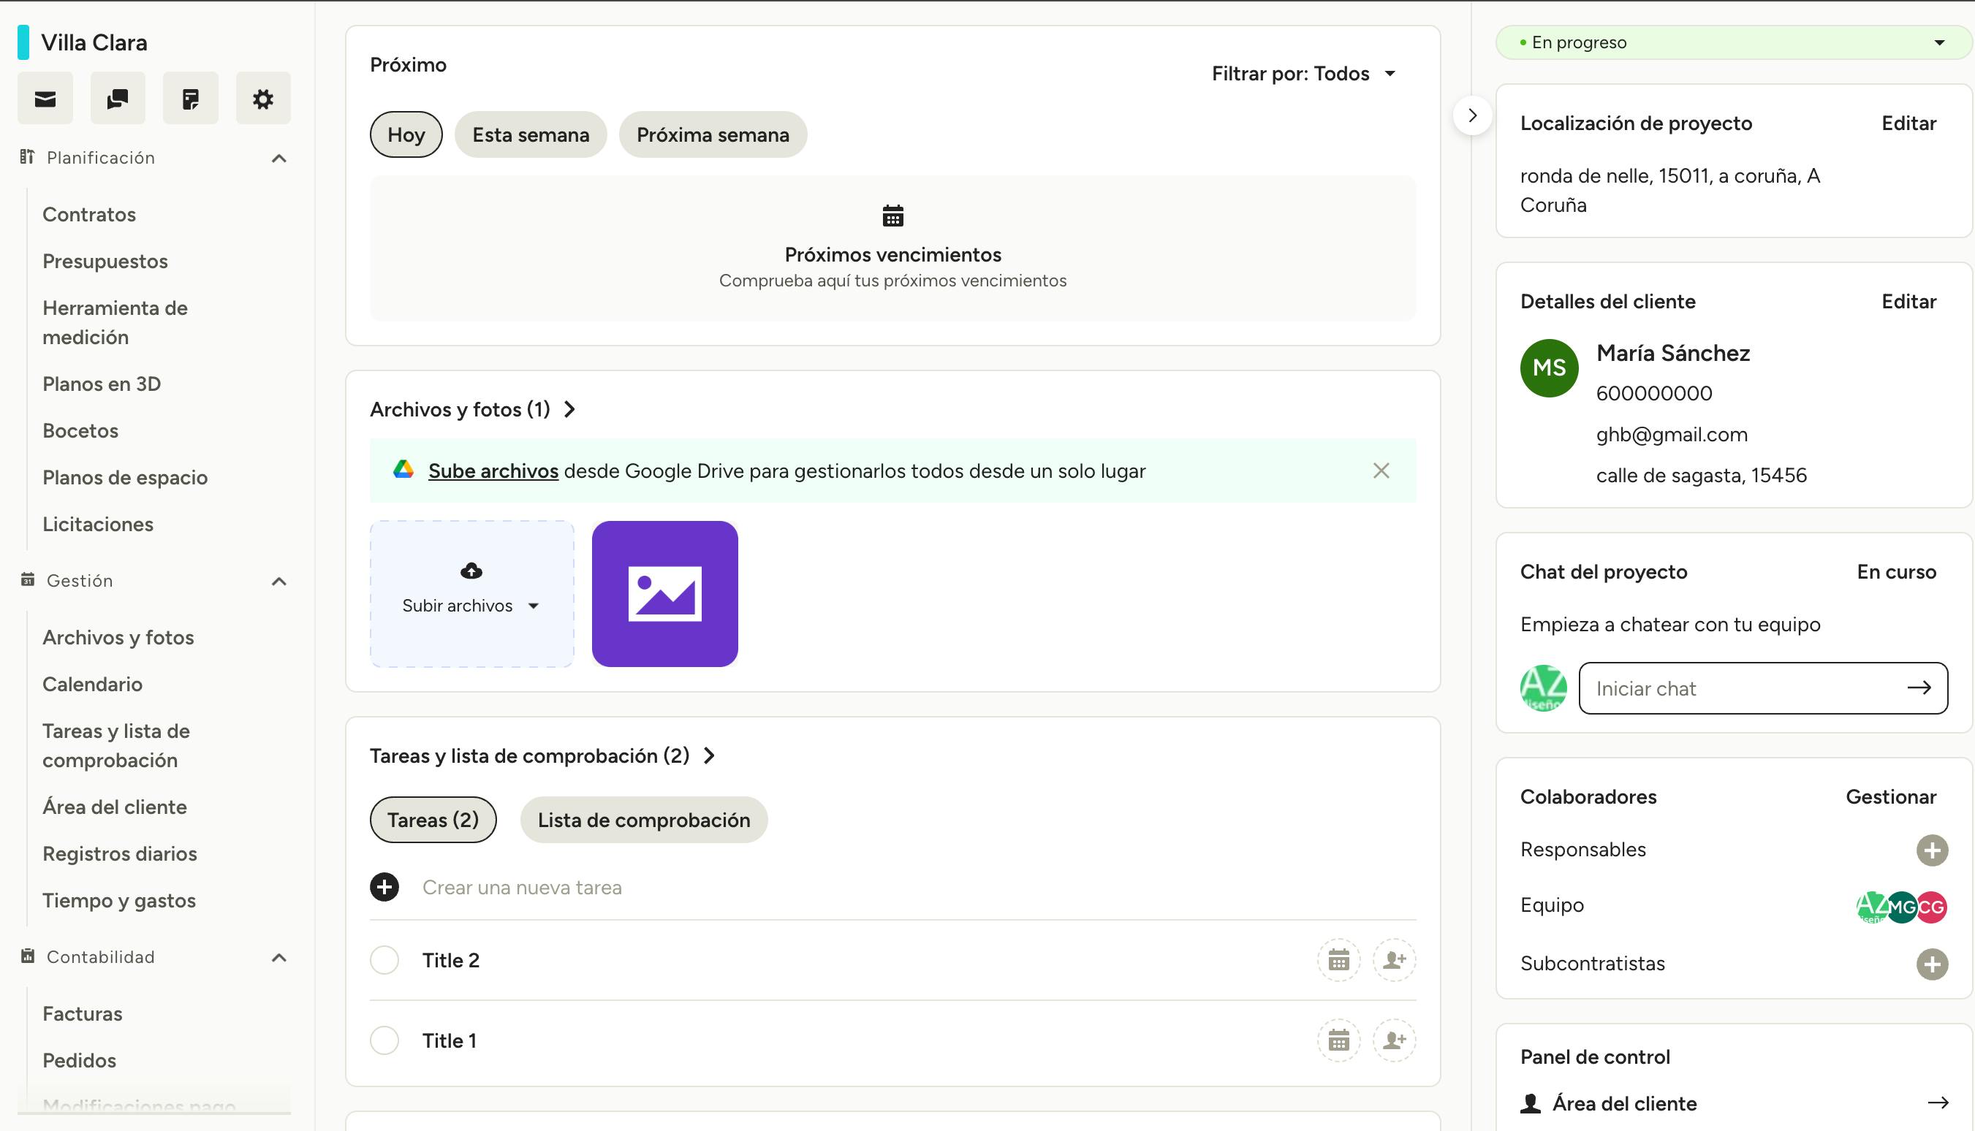Viewport: 1975px width, 1131px height.
Task: Open project settings gear icon
Action: click(x=262, y=99)
